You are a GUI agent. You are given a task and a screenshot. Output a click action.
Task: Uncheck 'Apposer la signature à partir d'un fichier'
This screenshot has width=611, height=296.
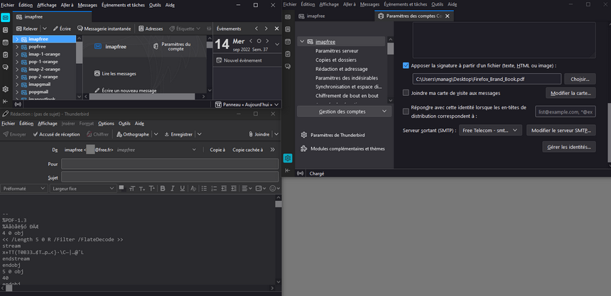(406, 65)
